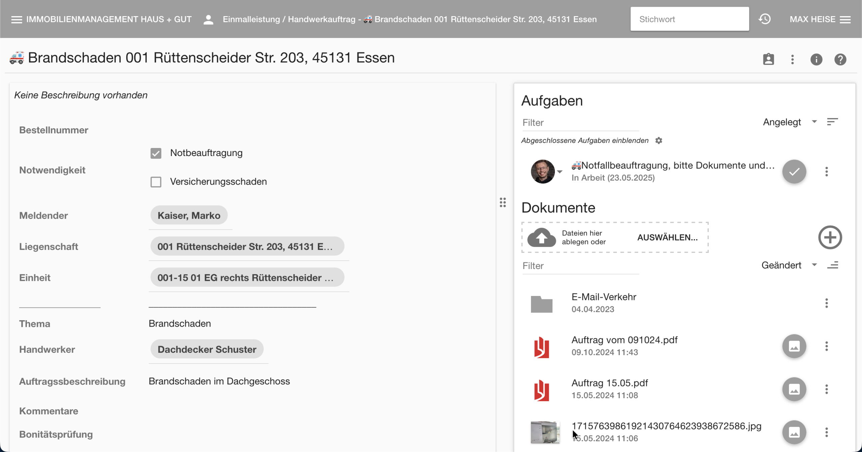Click the panel divider drag handle
This screenshot has width=862, height=452.
tap(503, 202)
